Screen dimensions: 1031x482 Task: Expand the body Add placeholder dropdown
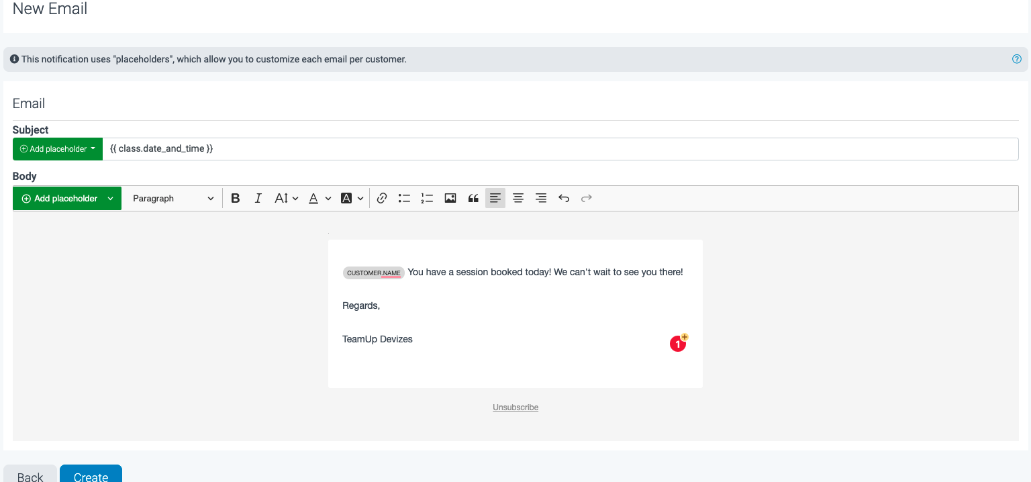(66, 198)
